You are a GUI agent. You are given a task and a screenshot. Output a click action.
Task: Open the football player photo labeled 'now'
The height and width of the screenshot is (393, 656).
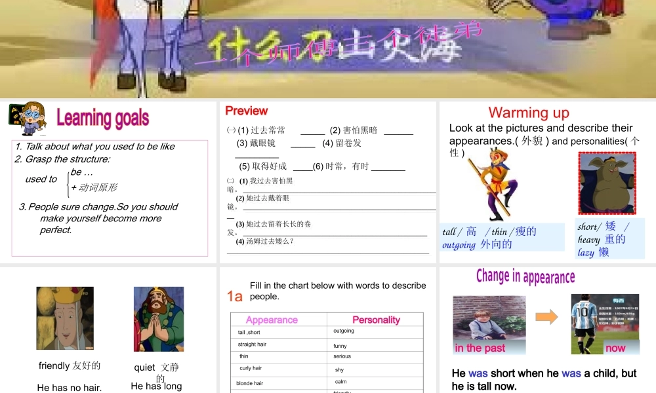[x=604, y=324]
